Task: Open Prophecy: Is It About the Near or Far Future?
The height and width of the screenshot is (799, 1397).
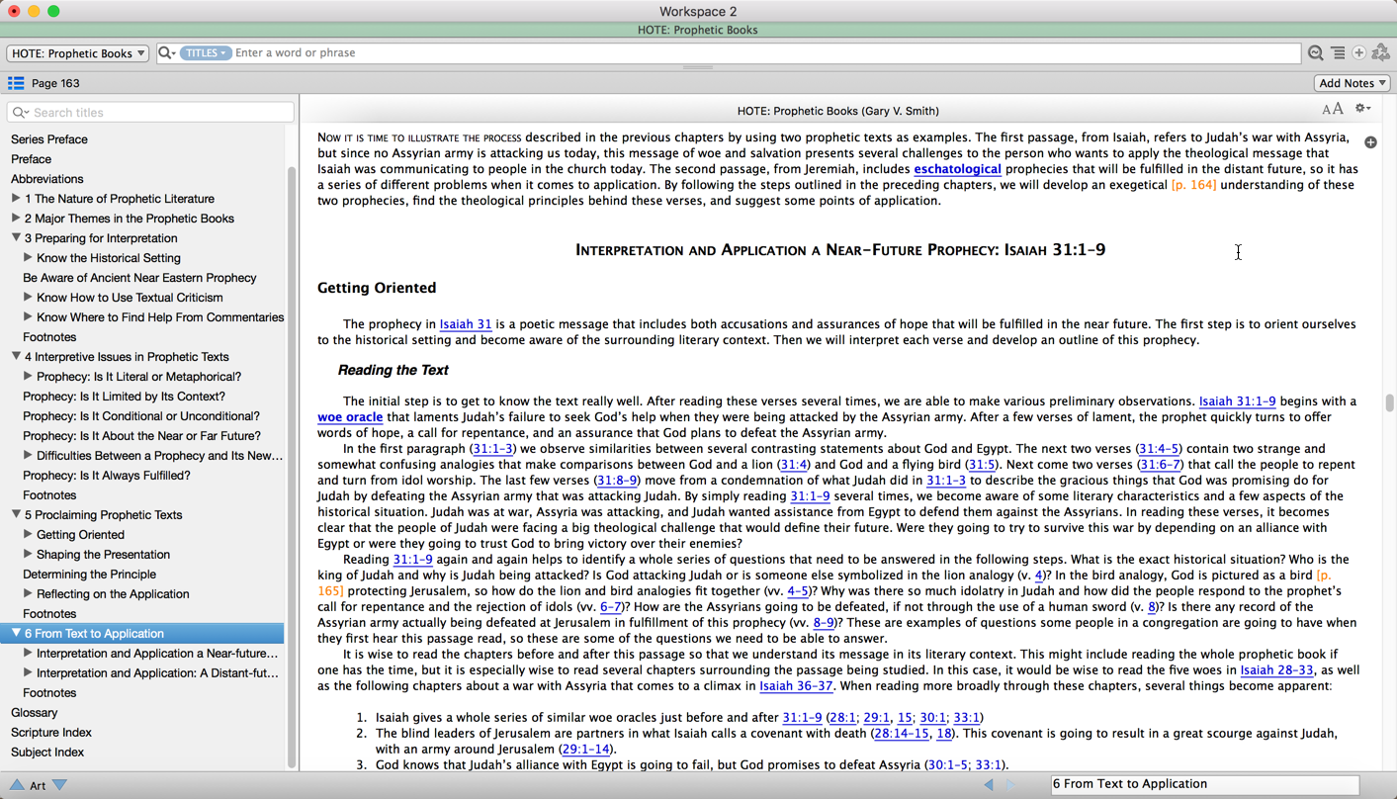Action: (x=141, y=436)
